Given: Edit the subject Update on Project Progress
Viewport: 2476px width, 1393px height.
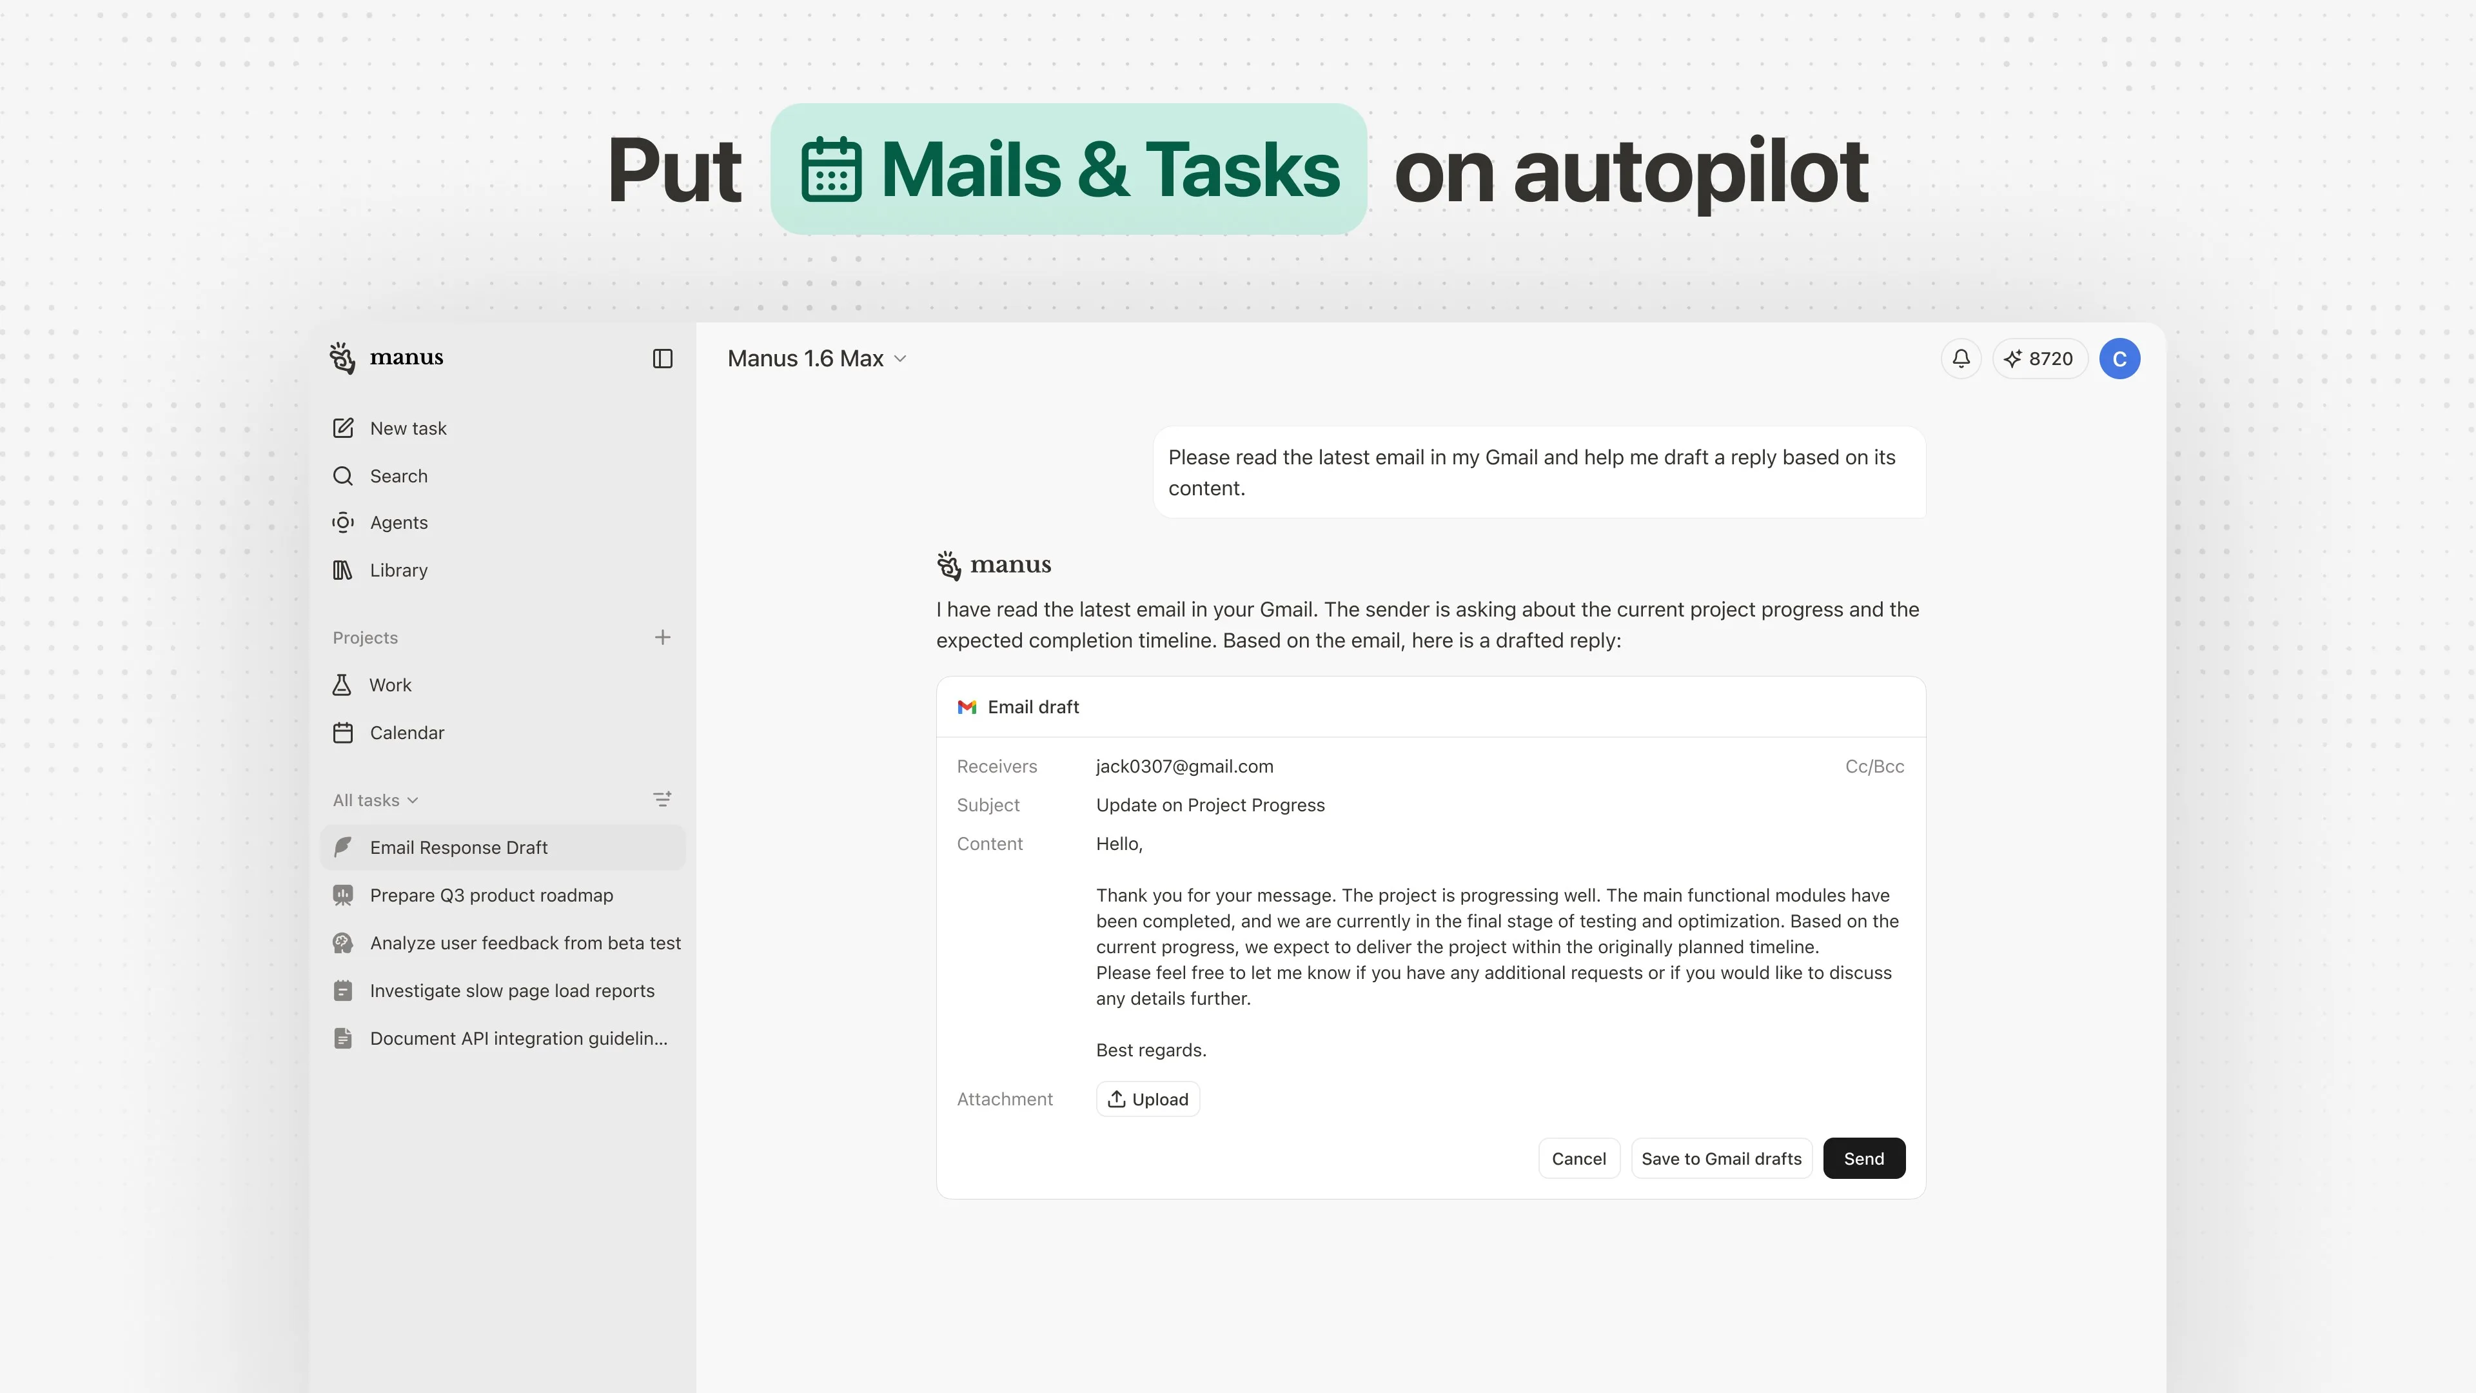Looking at the screenshot, I should coord(1210,805).
